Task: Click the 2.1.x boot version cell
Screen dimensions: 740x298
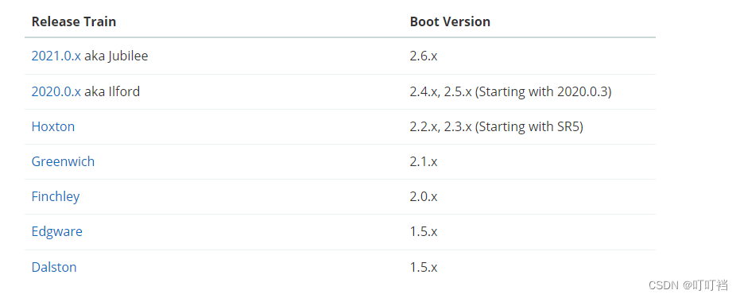Action: [424, 162]
